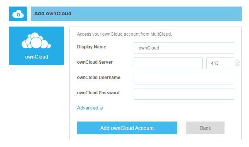Click the Add ownCloud Account button
Image resolution: width=249 pixels, height=147 pixels.
127,128
